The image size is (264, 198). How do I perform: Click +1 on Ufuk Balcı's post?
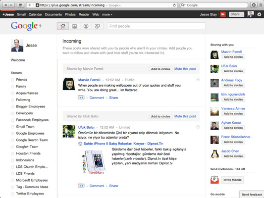[x=81, y=186]
